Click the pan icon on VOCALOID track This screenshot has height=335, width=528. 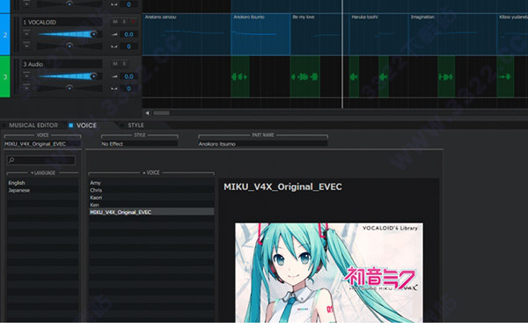coord(114,47)
